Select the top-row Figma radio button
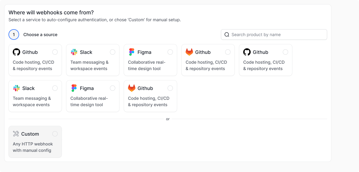The height and width of the screenshot is (172, 359). click(x=170, y=52)
